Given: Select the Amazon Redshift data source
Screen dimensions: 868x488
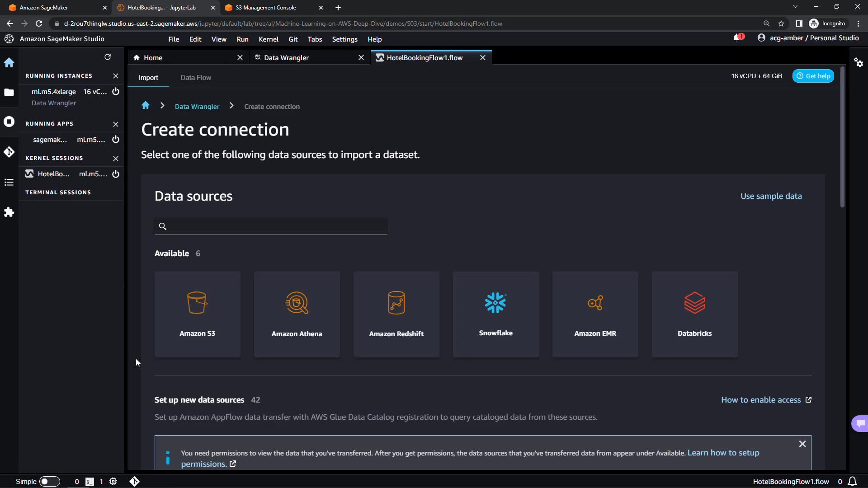Looking at the screenshot, I should 396,314.
